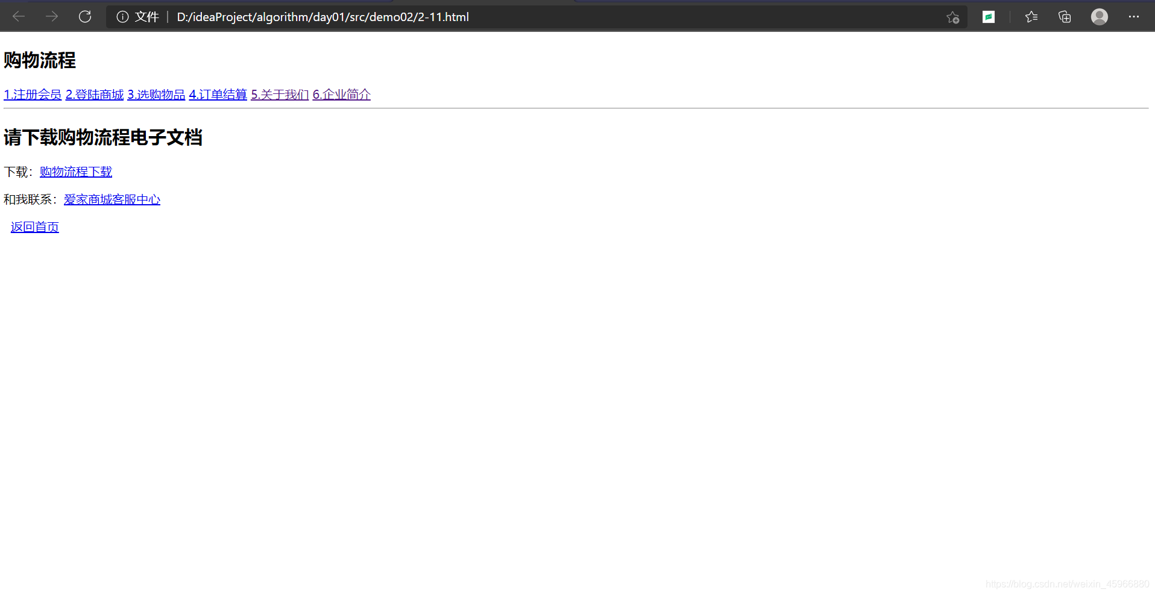
Task: Open the 1.注册会员 link
Action: pos(33,95)
